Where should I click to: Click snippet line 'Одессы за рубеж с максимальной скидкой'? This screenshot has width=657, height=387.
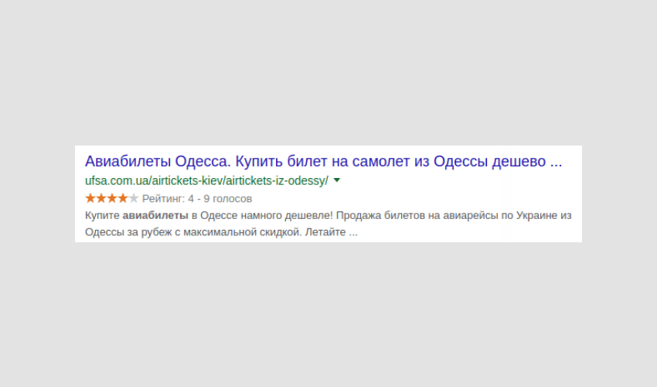click(x=193, y=232)
